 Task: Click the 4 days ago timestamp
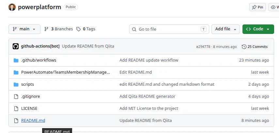pyautogui.click(x=259, y=96)
